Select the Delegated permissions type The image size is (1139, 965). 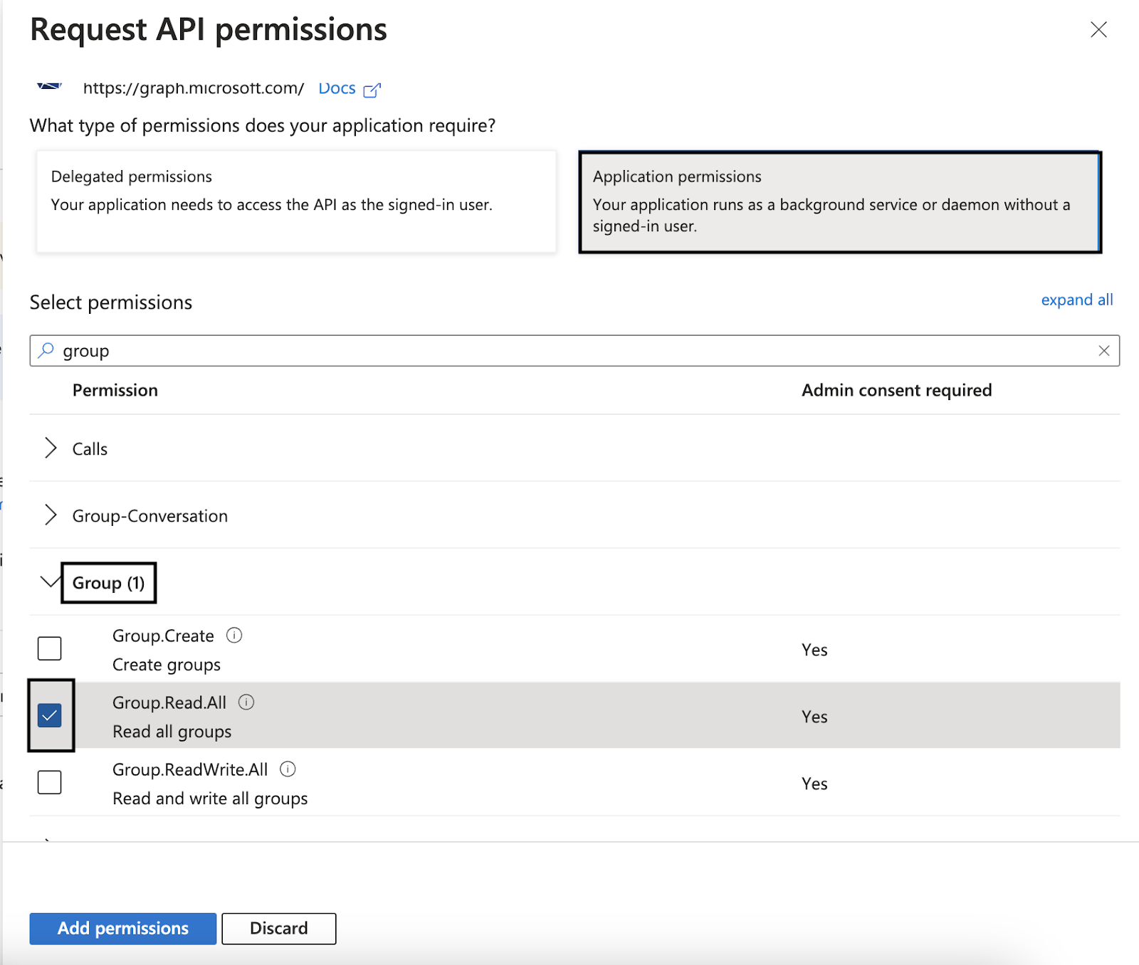[295, 201]
